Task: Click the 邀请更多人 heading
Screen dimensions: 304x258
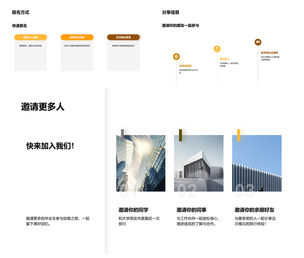Action: point(43,107)
